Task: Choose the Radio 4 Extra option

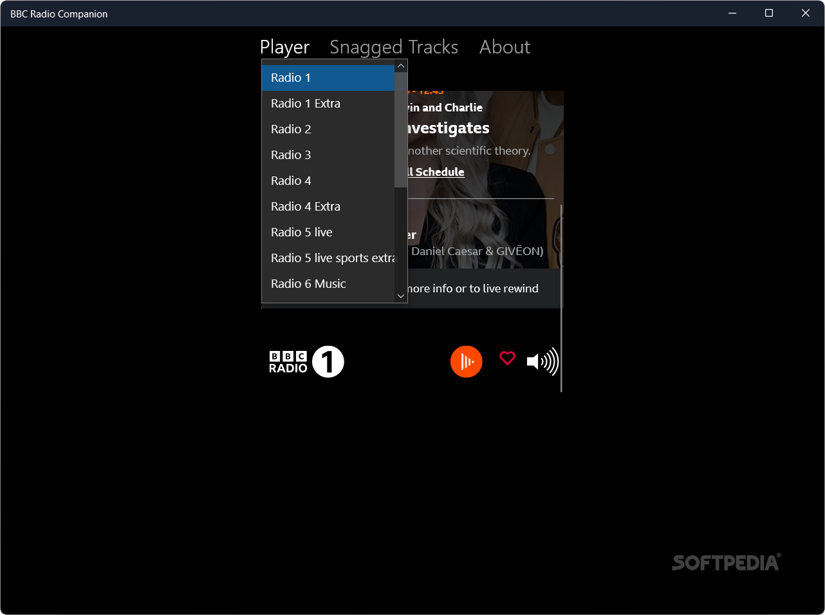Action: coord(328,207)
